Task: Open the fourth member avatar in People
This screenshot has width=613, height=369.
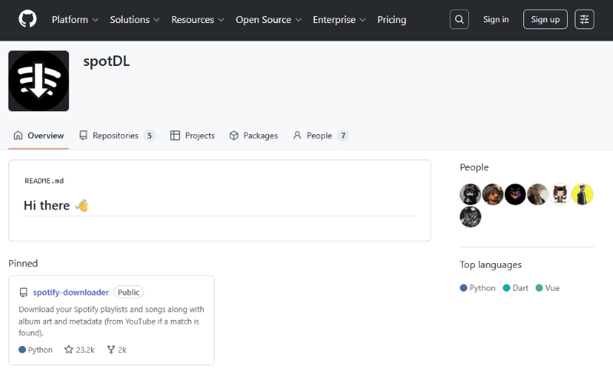Action: [x=538, y=194]
